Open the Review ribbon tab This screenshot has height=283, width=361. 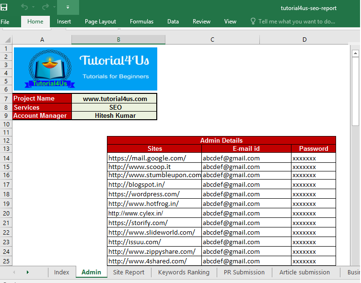(x=201, y=22)
